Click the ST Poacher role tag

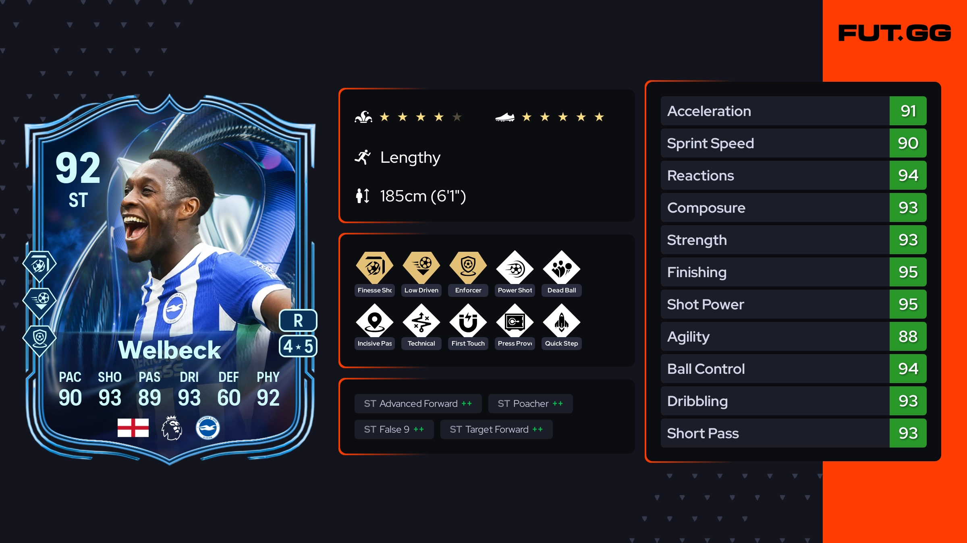(530, 404)
